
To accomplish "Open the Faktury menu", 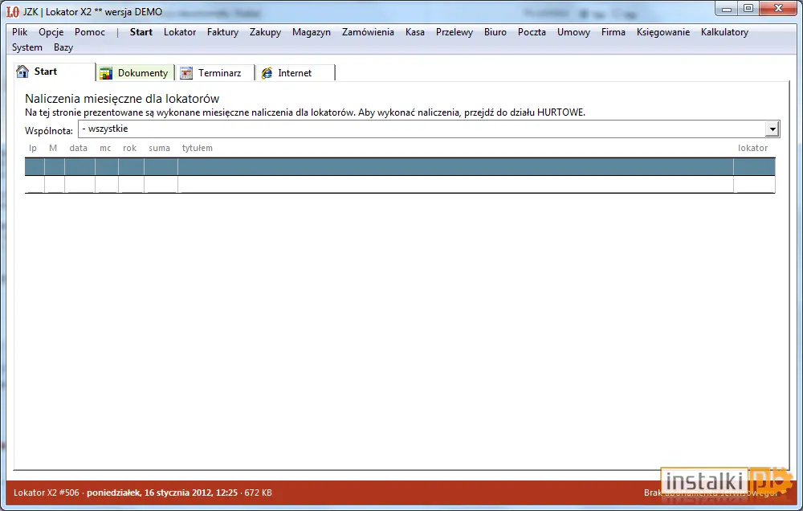I will (222, 32).
